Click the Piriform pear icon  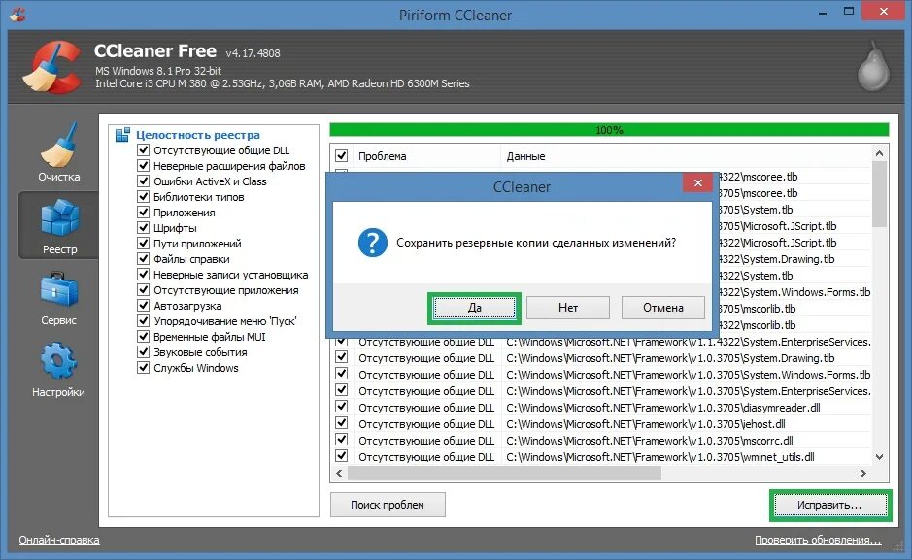[873, 66]
